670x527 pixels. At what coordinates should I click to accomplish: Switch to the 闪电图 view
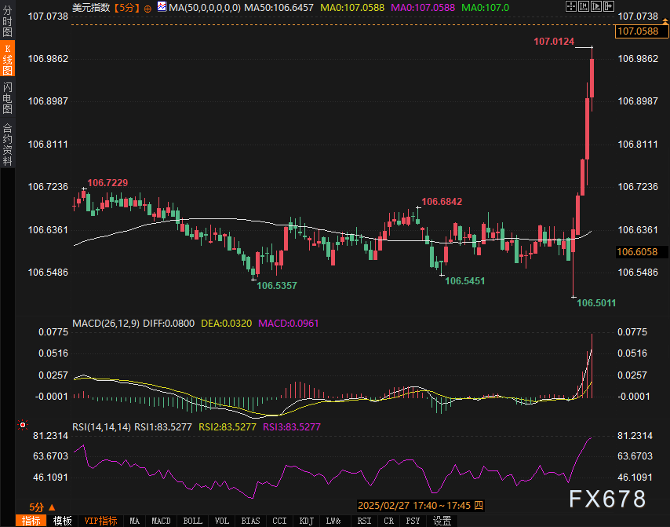tap(6, 98)
